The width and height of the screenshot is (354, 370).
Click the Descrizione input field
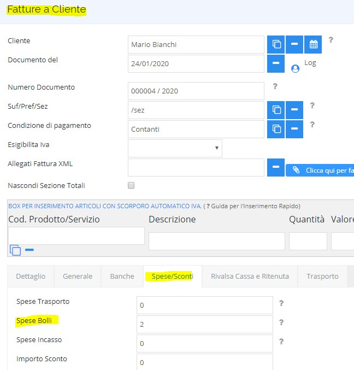click(x=217, y=241)
